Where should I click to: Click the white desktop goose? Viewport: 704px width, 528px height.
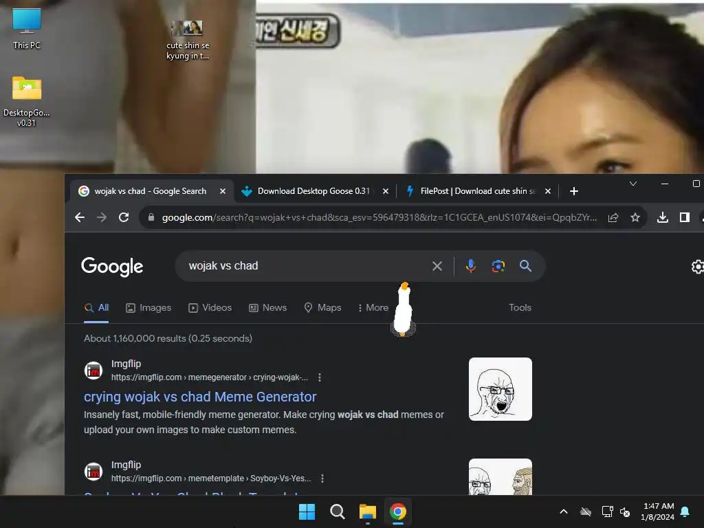tap(403, 310)
